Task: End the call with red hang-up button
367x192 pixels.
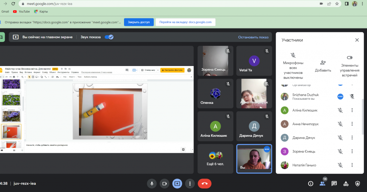Action: [x=204, y=183]
